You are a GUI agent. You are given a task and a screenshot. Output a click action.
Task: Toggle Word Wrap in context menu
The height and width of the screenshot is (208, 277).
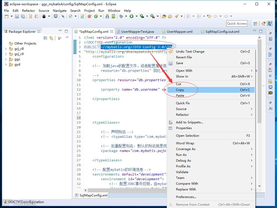(211, 143)
